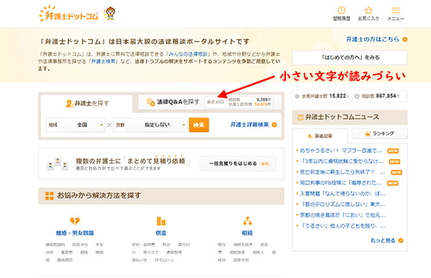
Task: Click the arrow icon beside もっと見る
Action: pyautogui.click(x=401, y=241)
